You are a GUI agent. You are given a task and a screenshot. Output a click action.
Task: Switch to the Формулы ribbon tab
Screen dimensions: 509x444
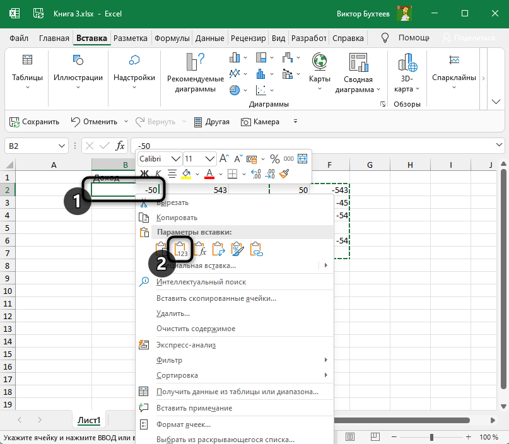172,38
